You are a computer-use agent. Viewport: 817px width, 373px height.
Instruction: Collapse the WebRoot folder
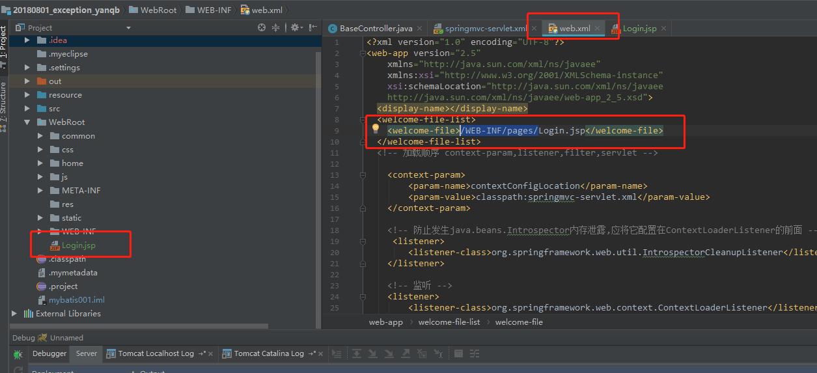coord(27,122)
